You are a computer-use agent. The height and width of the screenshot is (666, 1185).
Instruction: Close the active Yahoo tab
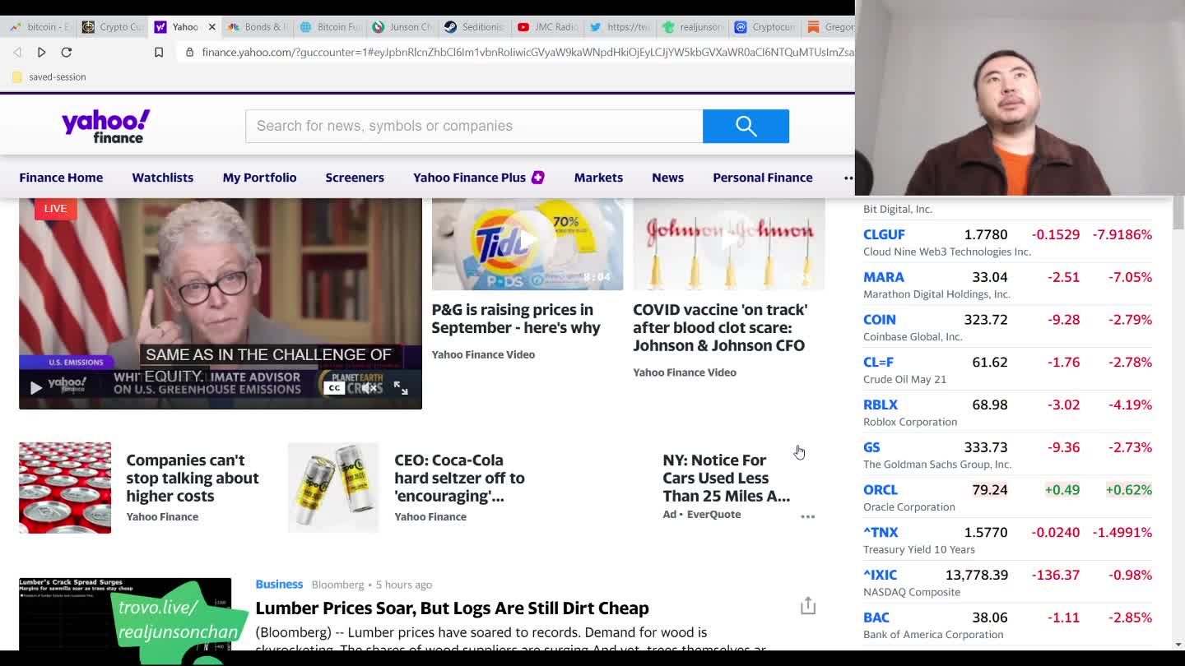click(211, 27)
